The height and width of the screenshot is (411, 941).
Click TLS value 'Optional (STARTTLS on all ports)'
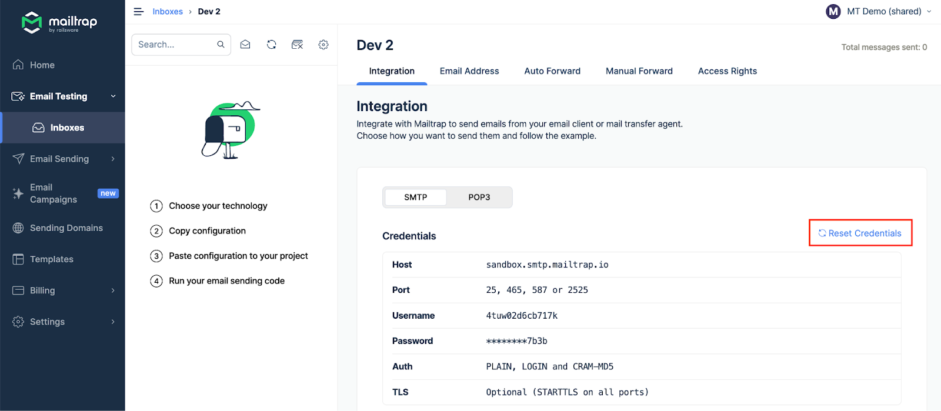(568, 392)
